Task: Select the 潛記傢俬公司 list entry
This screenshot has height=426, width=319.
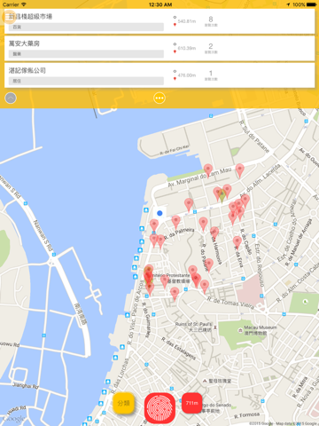Action: pos(159,75)
